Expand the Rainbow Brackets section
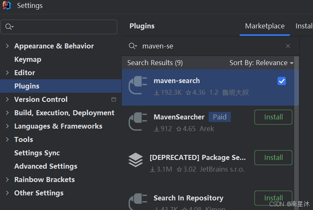Image resolution: width=313 pixels, height=210 pixels. point(8,180)
